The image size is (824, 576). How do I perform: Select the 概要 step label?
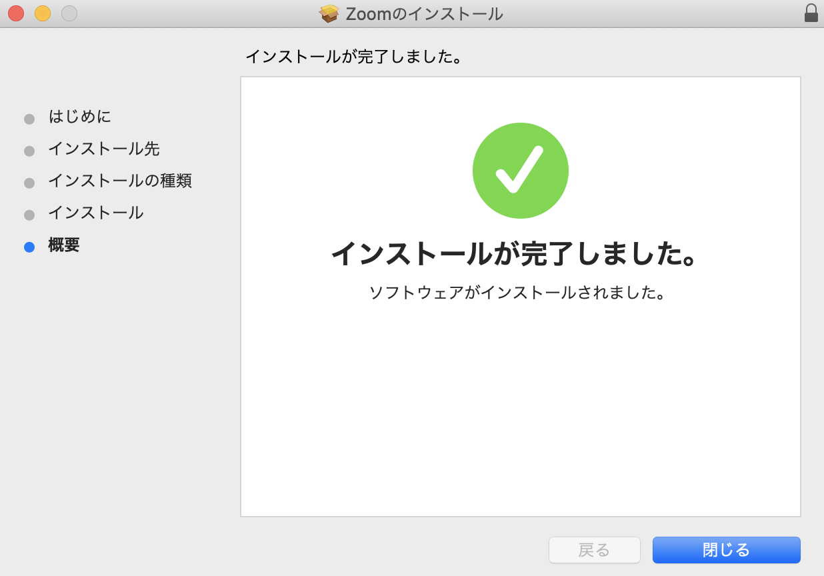point(64,245)
